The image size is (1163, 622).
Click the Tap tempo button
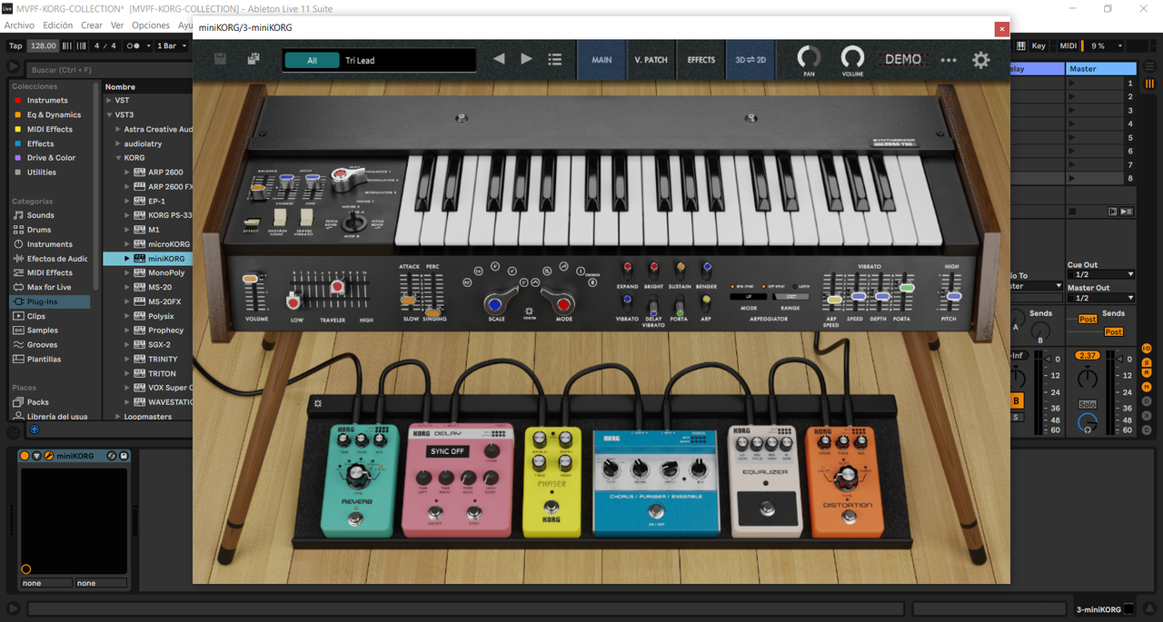[x=15, y=45]
